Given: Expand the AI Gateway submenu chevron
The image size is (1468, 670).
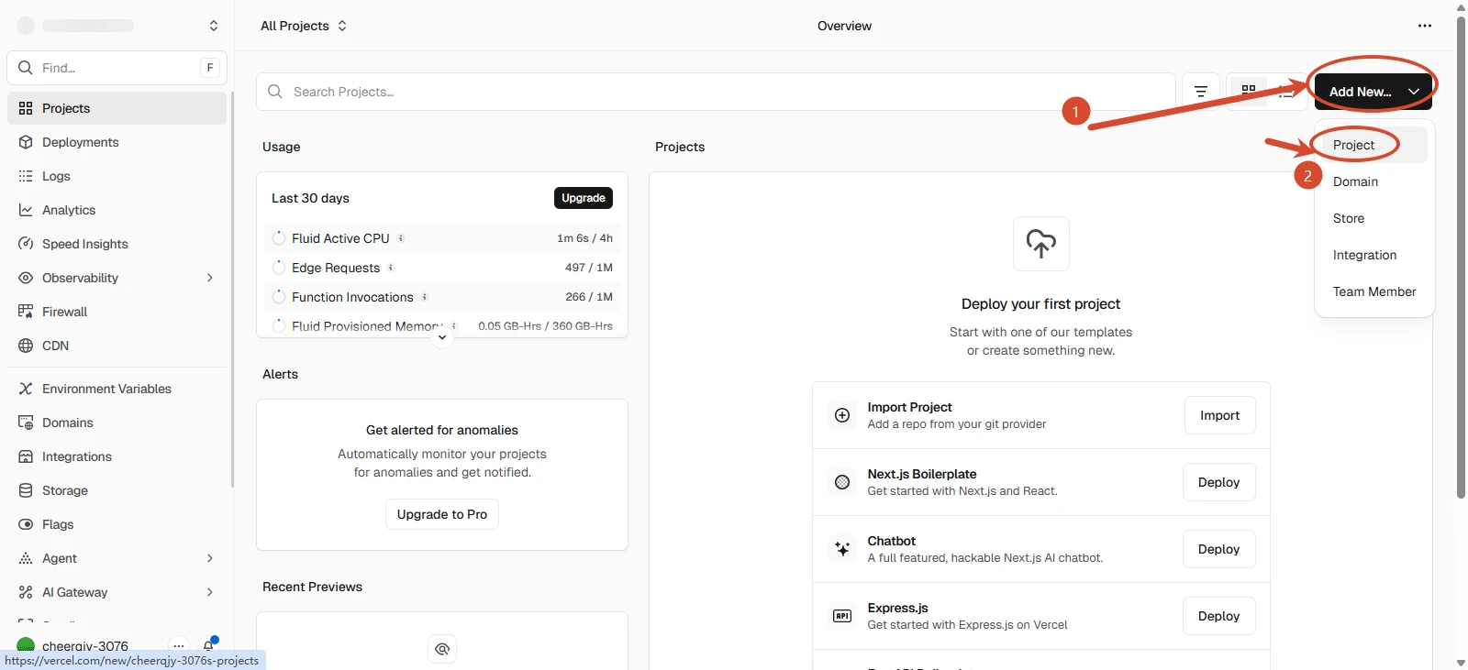Looking at the screenshot, I should pos(210,592).
